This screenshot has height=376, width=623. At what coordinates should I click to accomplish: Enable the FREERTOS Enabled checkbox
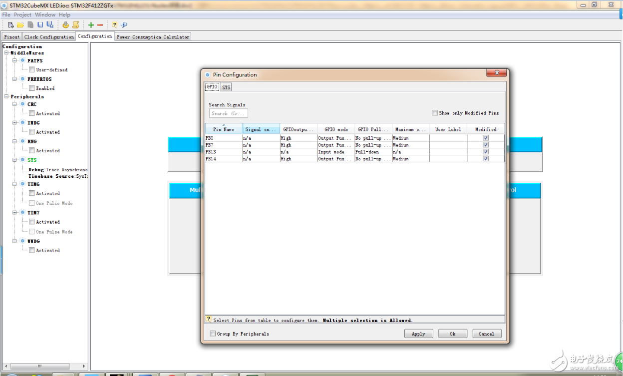tap(32, 88)
